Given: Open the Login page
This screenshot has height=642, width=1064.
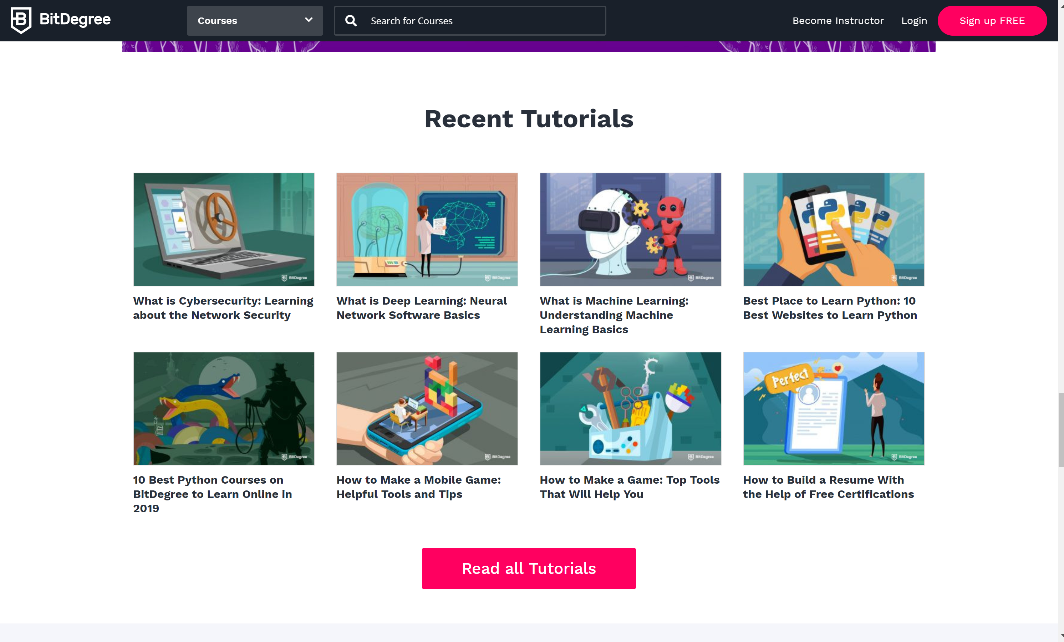Looking at the screenshot, I should tap(914, 20).
